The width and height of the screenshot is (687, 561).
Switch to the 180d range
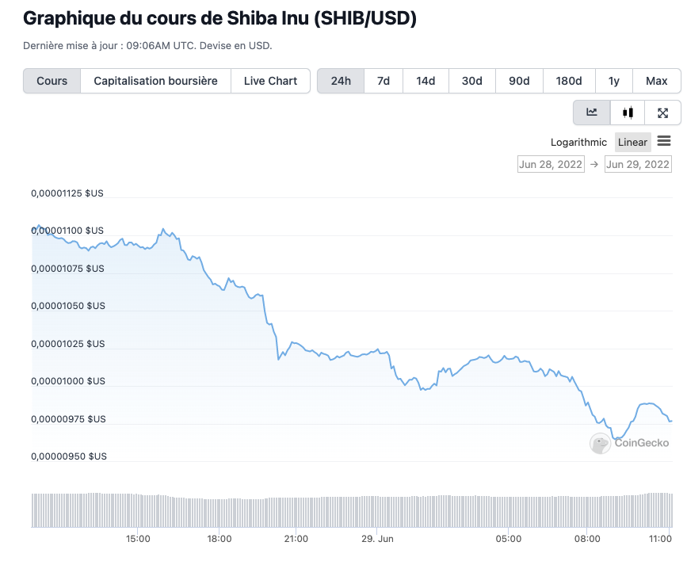569,81
